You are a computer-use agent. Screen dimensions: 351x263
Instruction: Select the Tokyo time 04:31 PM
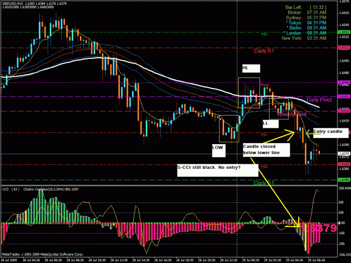[x=317, y=23]
